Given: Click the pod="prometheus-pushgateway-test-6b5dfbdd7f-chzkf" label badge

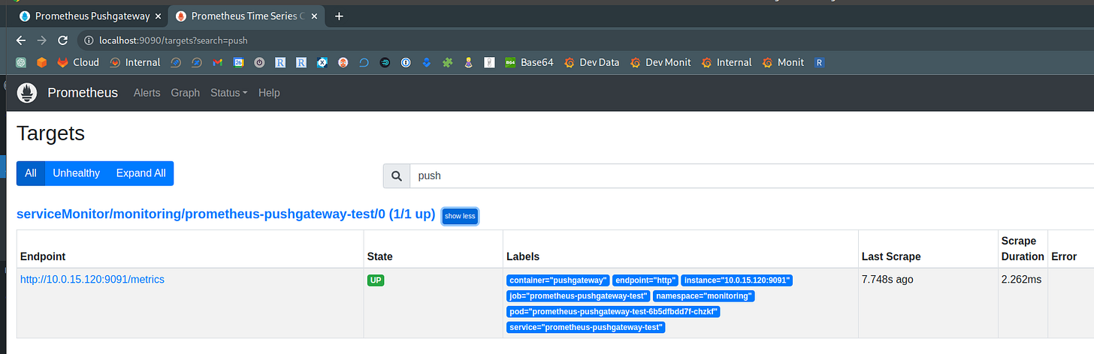Looking at the screenshot, I should (x=614, y=312).
